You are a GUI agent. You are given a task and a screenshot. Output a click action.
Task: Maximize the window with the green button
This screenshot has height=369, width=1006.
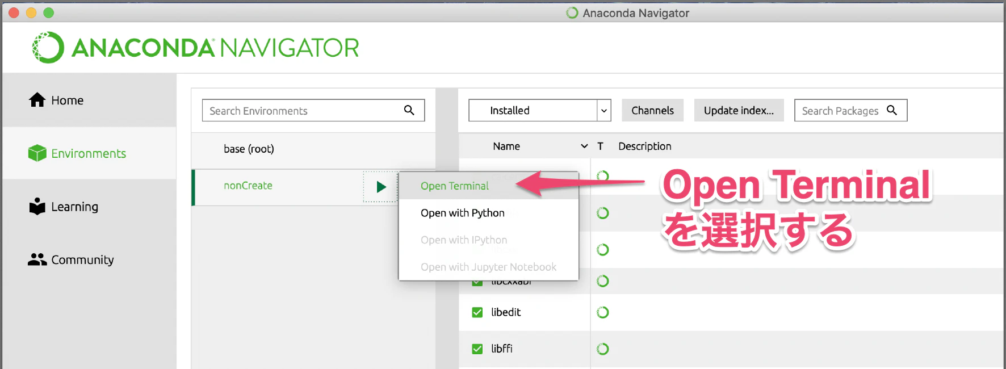point(49,12)
